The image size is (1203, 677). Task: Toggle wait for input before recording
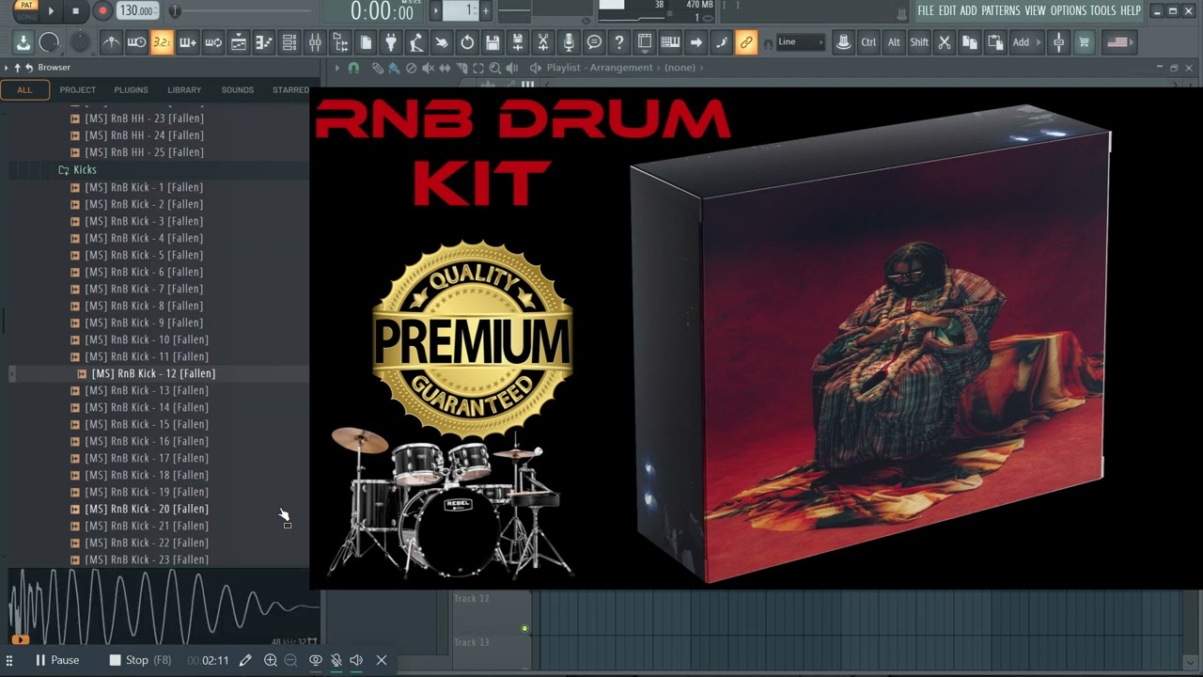tap(136, 42)
